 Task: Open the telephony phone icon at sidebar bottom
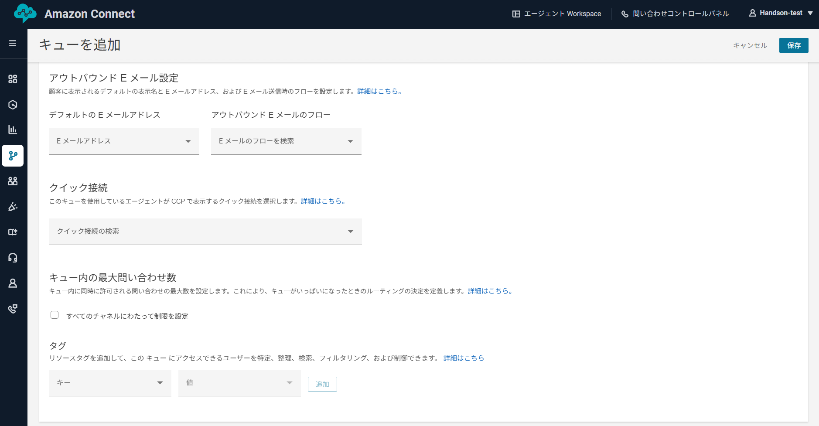click(x=13, y=309)
